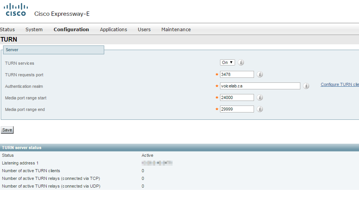Image resolution: width=359 pixels, height=203 pixels.
Task: Open the Status menu
Action: [x=7, y=29]
